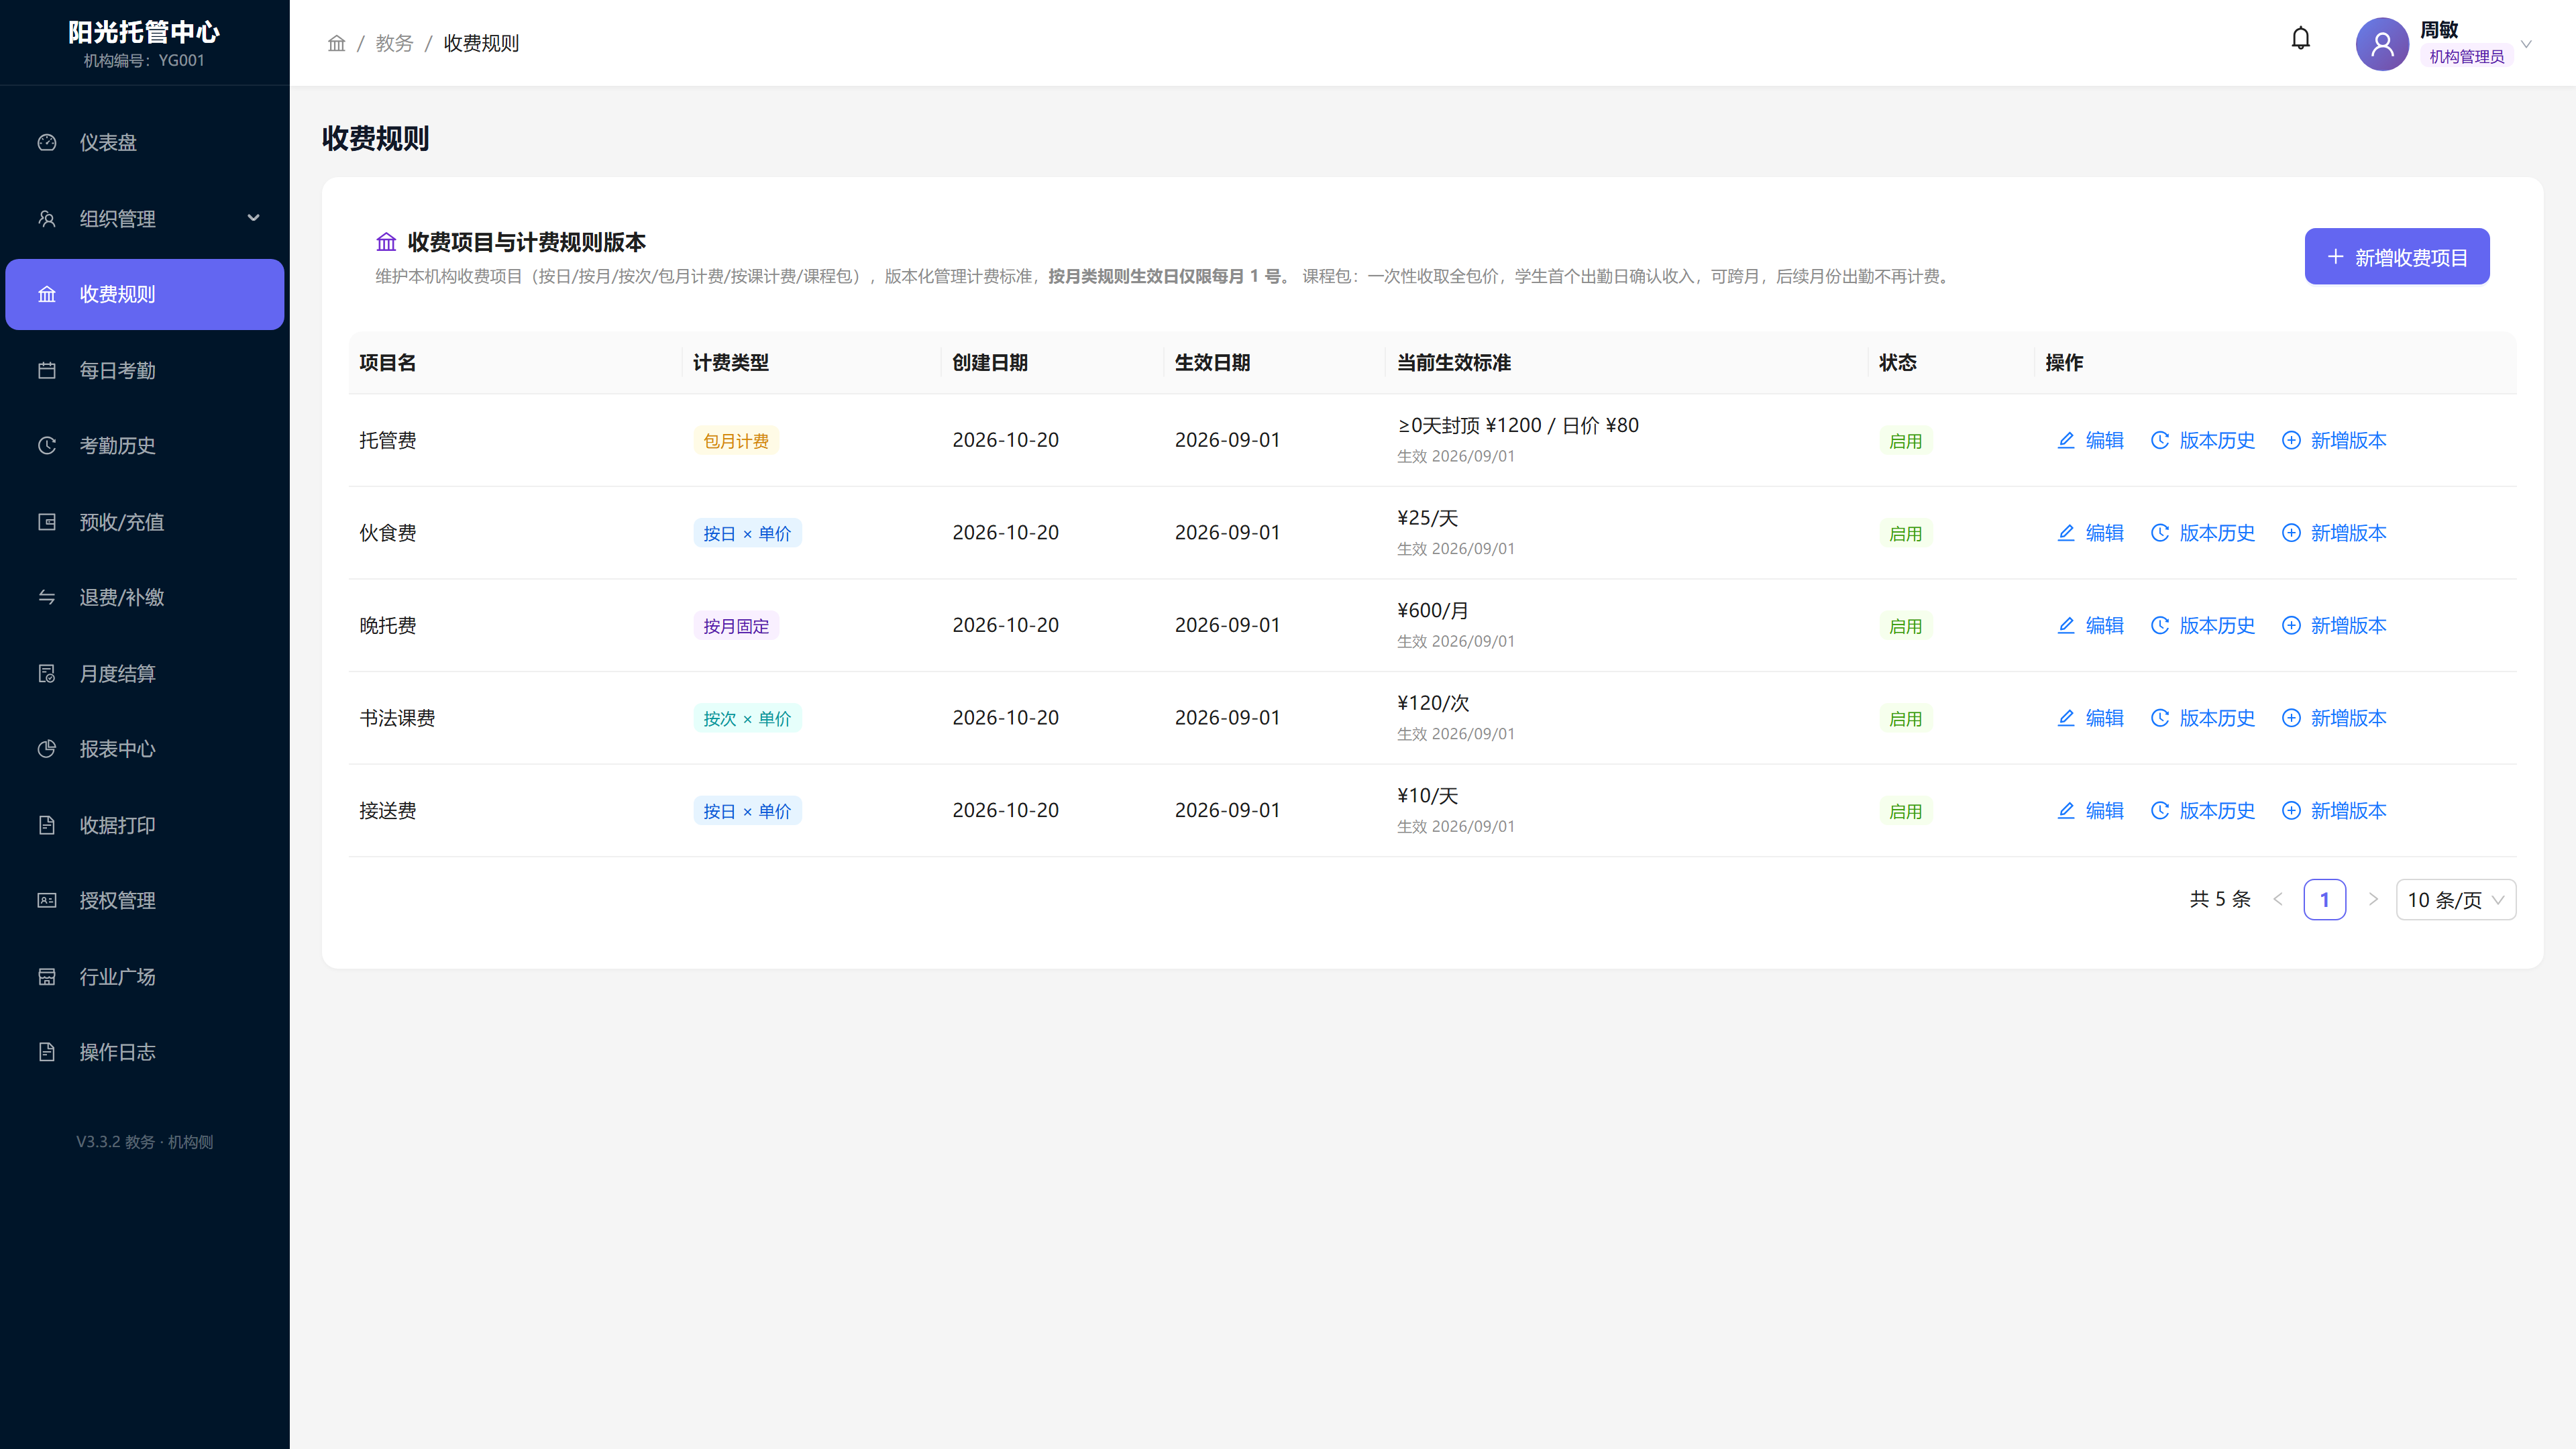Image resolution: width=2576 pixels, height=1449 pixels.
Task: Click user avatar for 周敏
Action: 2382,43
